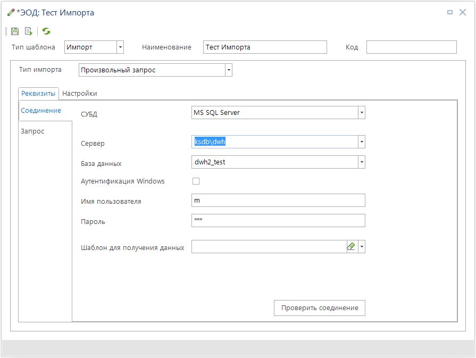Click the pencil icon in the title bar

coord(11,12)
